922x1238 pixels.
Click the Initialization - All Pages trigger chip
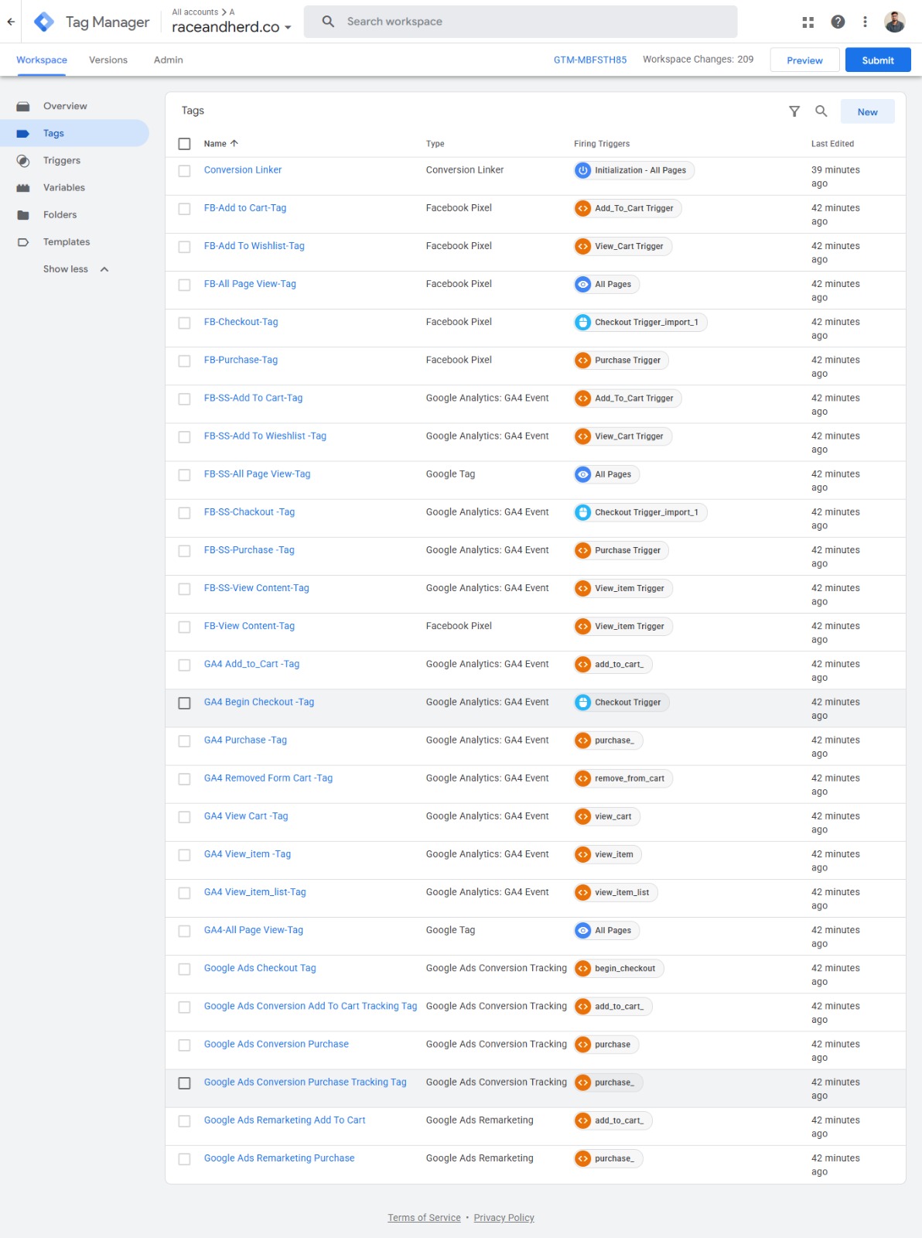pyautogui.click(x=634, y=170)
